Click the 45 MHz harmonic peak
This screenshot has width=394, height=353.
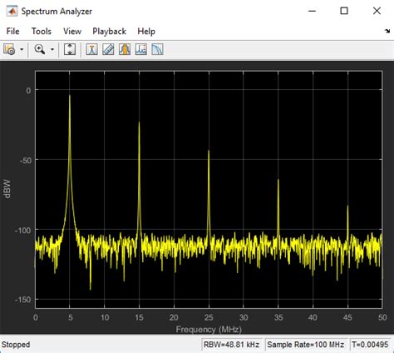tap(347, 206)
